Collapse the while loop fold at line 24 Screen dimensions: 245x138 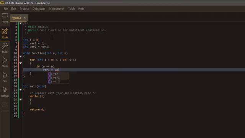click(21, 100)
